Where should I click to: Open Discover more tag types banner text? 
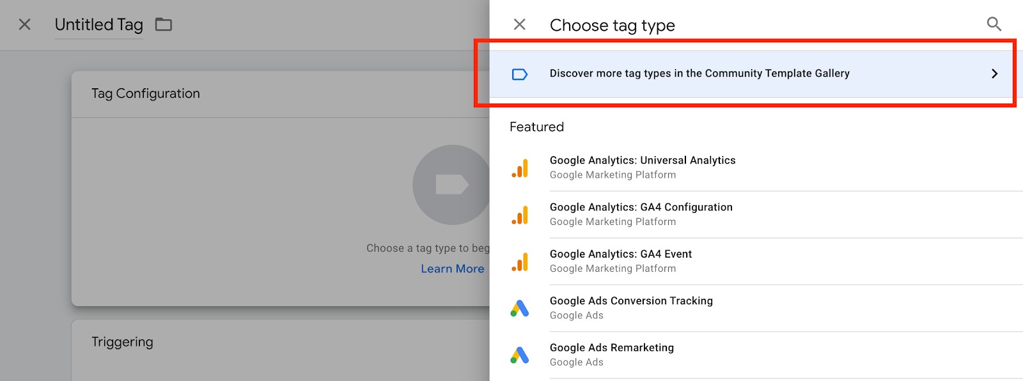pos(699,74)
